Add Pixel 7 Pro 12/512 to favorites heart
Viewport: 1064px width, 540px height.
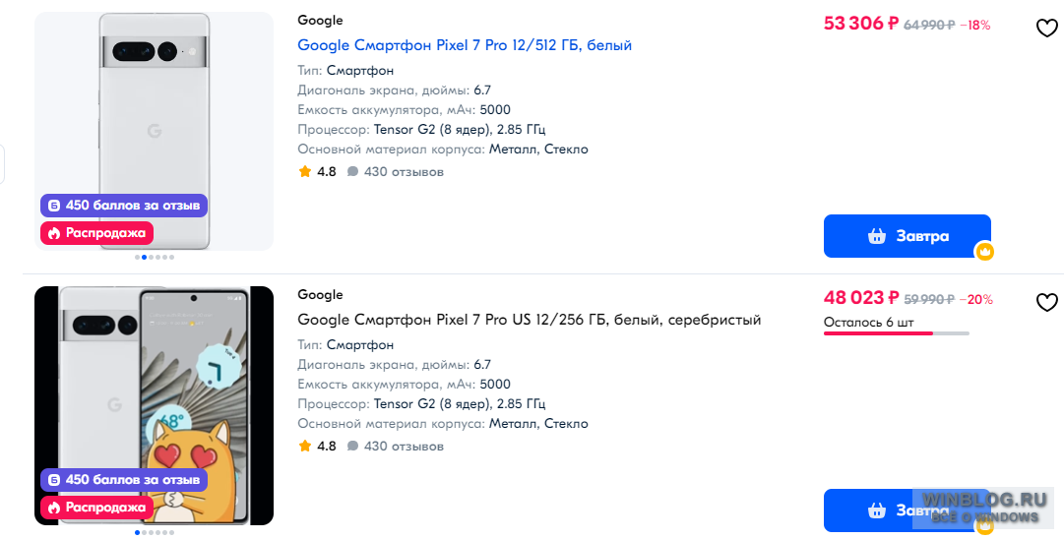1046,28
